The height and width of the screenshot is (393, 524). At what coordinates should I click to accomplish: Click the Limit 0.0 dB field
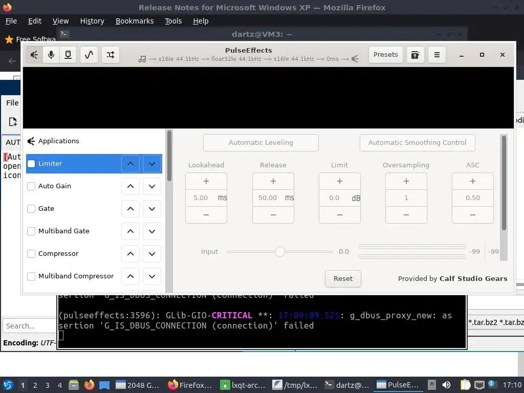(340, 198)
